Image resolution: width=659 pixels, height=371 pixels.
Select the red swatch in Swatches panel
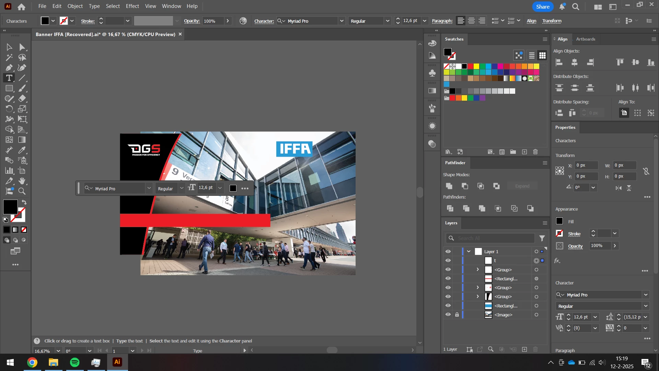471,66
